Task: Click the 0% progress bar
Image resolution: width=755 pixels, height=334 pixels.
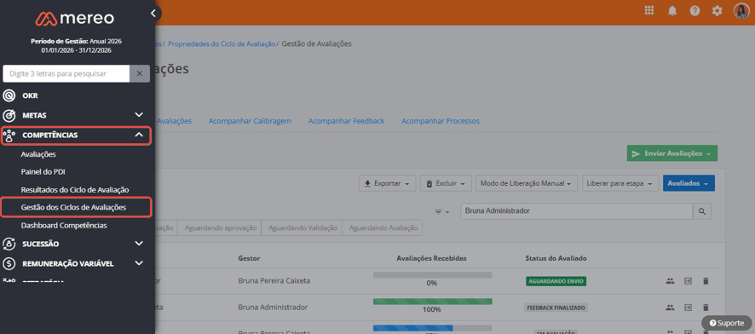Action: [x=432, y=275]
